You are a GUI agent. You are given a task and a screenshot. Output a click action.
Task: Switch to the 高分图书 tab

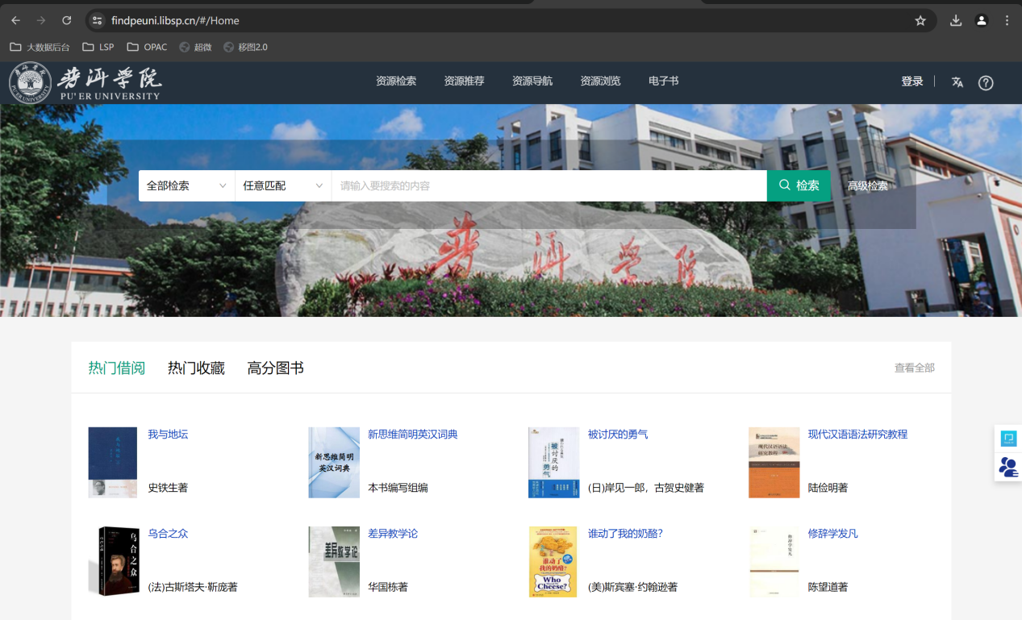pos(275,368)
